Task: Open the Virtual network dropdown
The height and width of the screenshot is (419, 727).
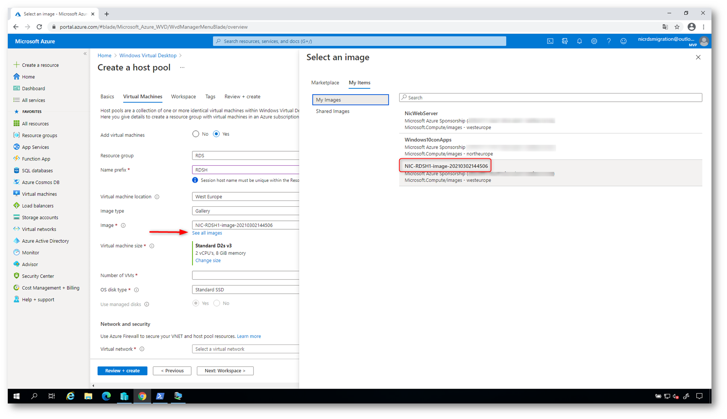Action: (245, 349)
